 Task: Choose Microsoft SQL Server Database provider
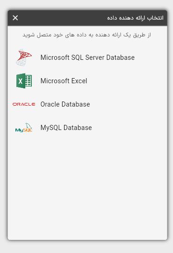coord(87,58)
